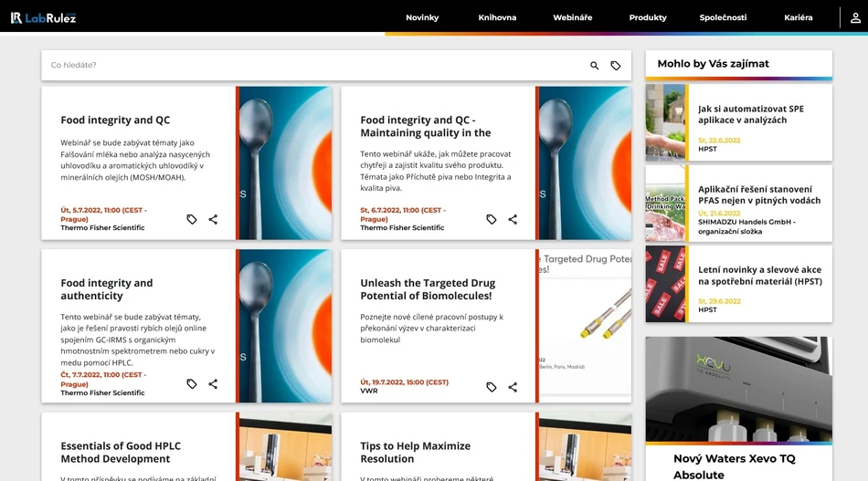Click 'Thermo Fisher Scientific' under 5.7.2022 date

coord(102,228)
